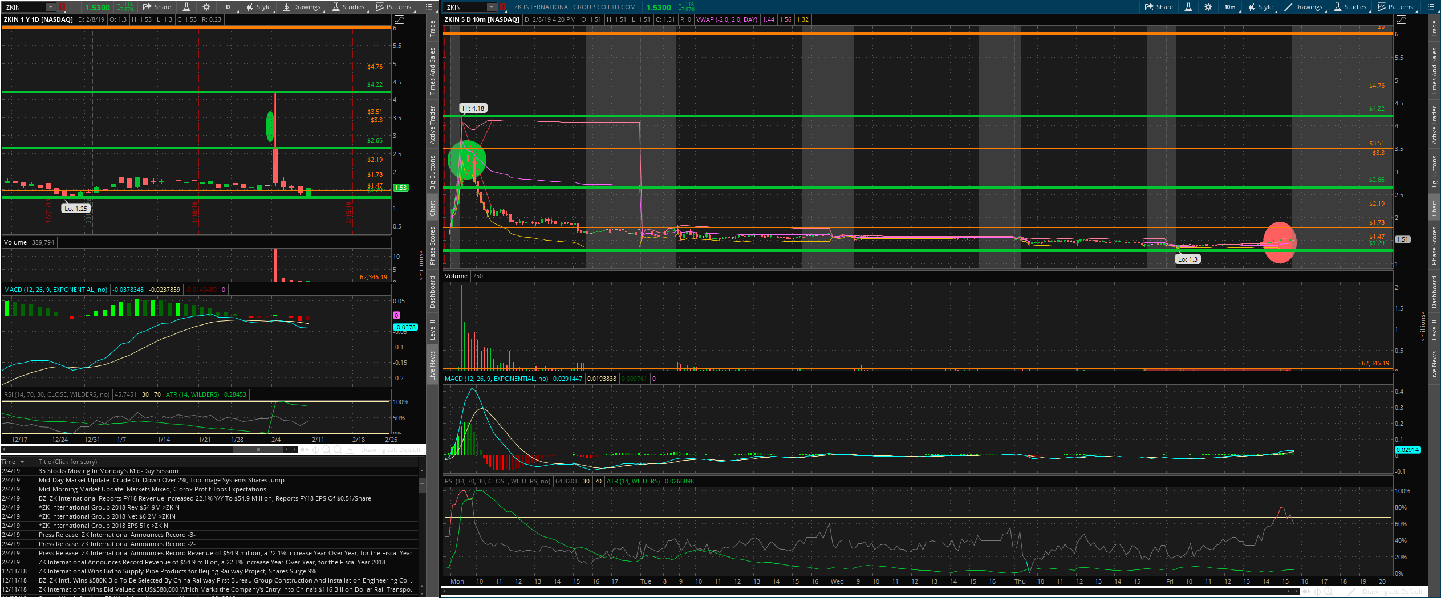Click the flask icon beside Share in left chart
The width and height of the screenshot is (1441, 598).
pos(186,7)
